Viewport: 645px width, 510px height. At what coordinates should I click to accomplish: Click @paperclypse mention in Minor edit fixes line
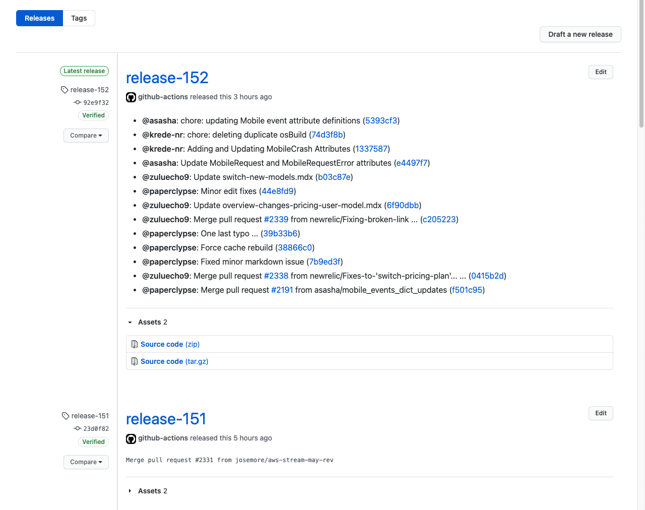tap(169, 191)
